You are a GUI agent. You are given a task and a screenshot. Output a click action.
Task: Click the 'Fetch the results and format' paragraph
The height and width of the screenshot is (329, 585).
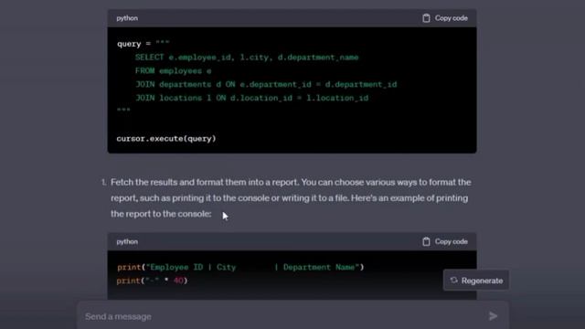291,198
